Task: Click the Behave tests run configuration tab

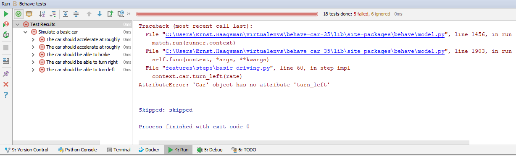Action: tap(29, 4)
